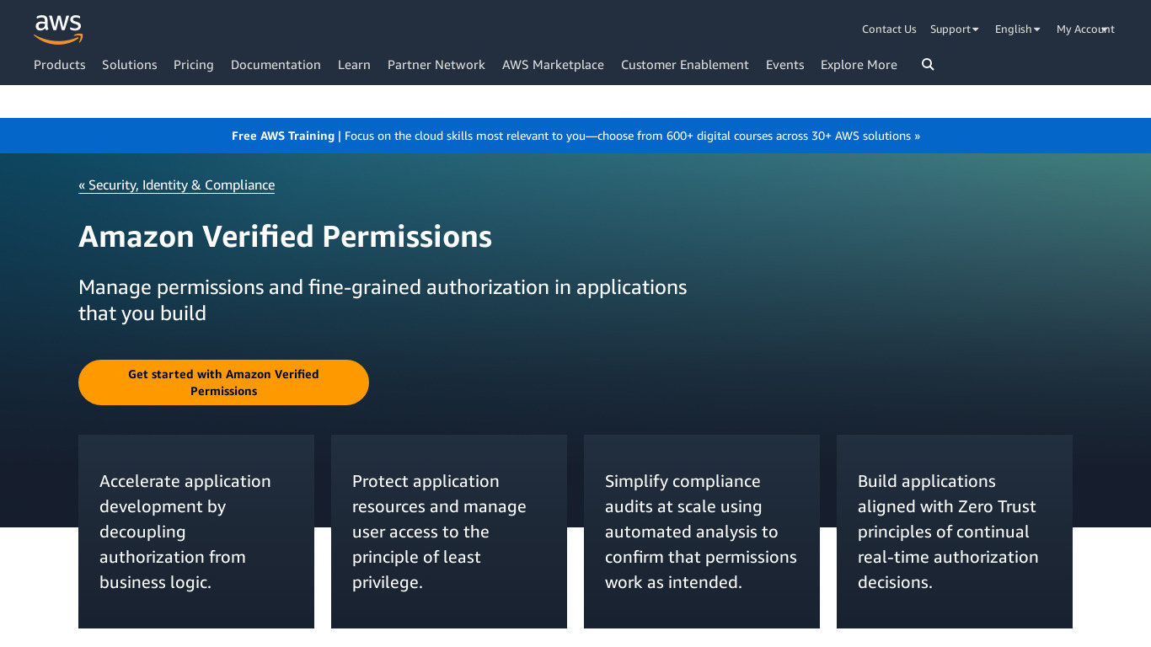Image resolution: width=1151 pixels, height=647 pixels.
Task: Go to Pricing
Action: tap(194, 65)
